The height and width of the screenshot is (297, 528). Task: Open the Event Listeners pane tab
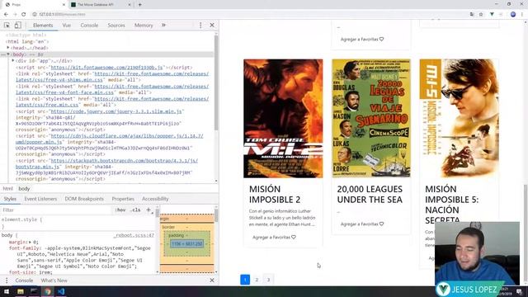[40, 199]
